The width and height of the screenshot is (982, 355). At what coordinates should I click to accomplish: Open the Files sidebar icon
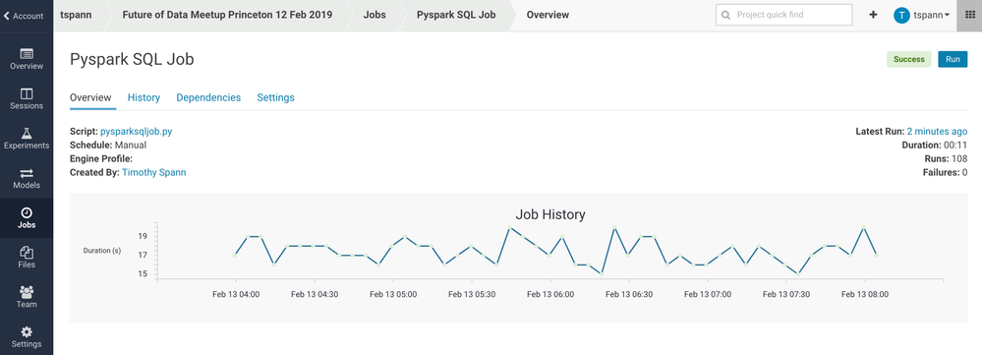pyautogui.click(x=27, y=253)
